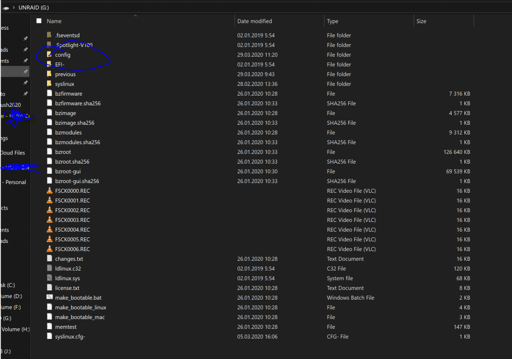Click the bzroot file icon

click(49, 151)
